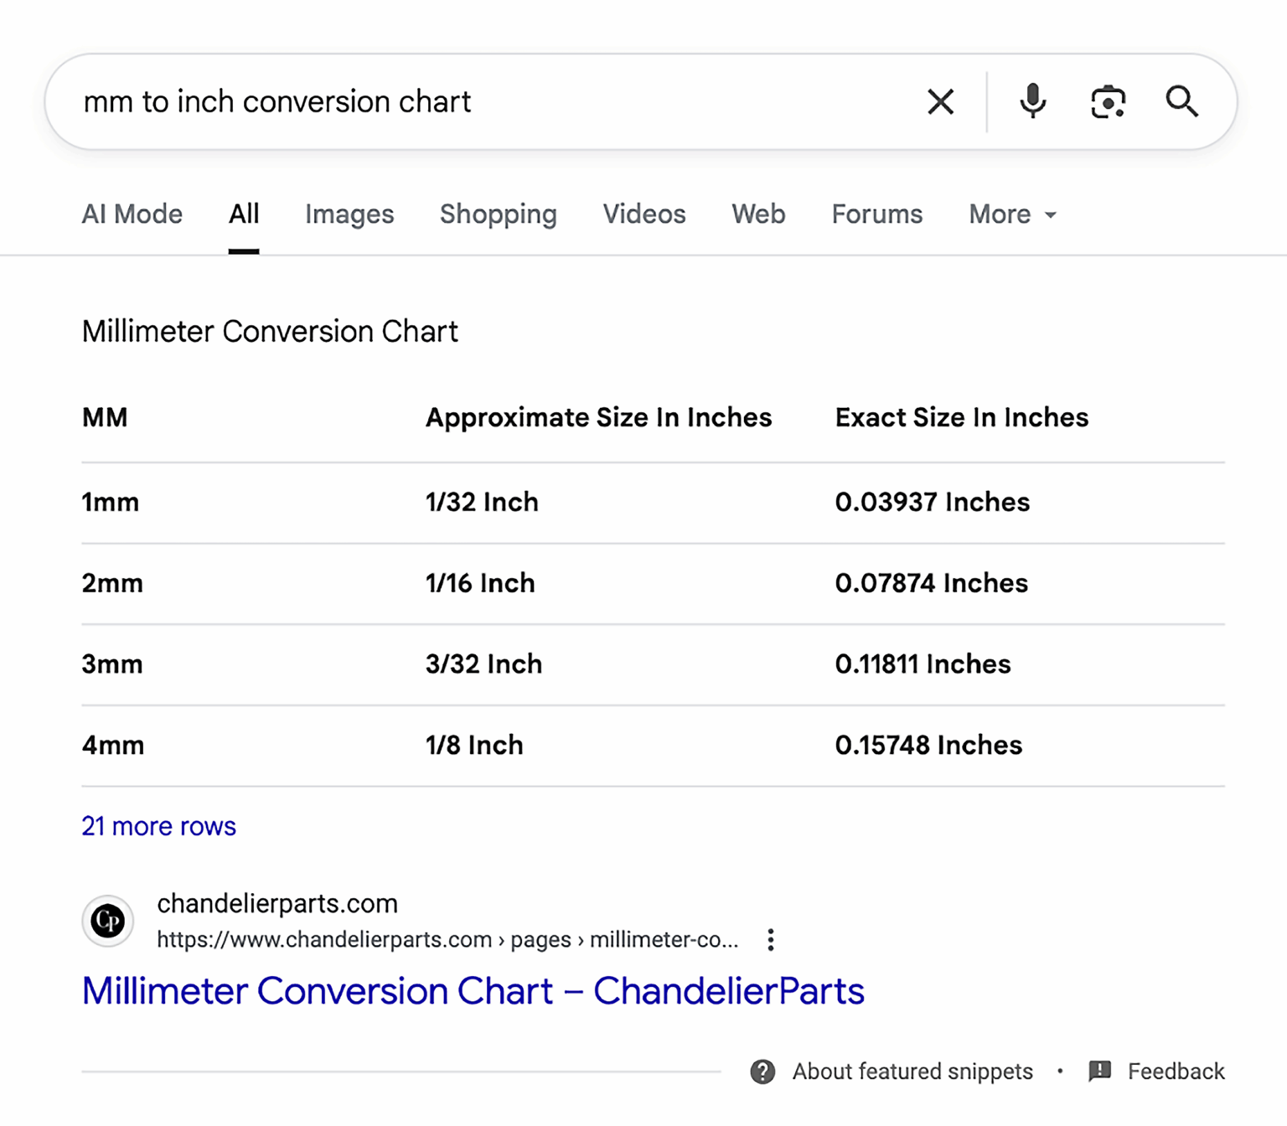
Task: Select the 2mm table cell
Action: point(112,583)
